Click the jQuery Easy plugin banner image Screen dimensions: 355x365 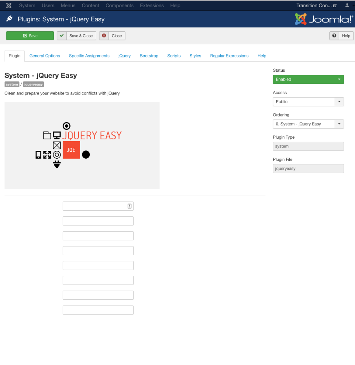(x=82, y=145)
